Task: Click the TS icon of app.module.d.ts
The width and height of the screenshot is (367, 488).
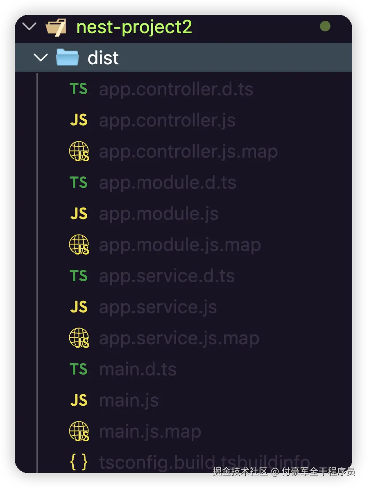Action: (x=79, y=182)
